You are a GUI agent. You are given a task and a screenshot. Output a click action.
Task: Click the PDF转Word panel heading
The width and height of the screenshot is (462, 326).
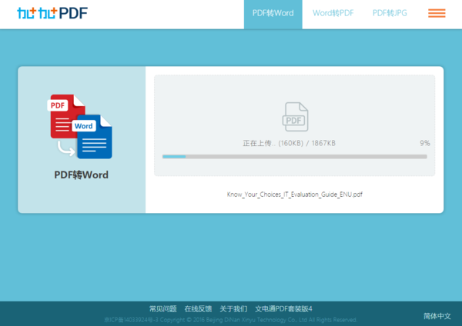point(82,175)
